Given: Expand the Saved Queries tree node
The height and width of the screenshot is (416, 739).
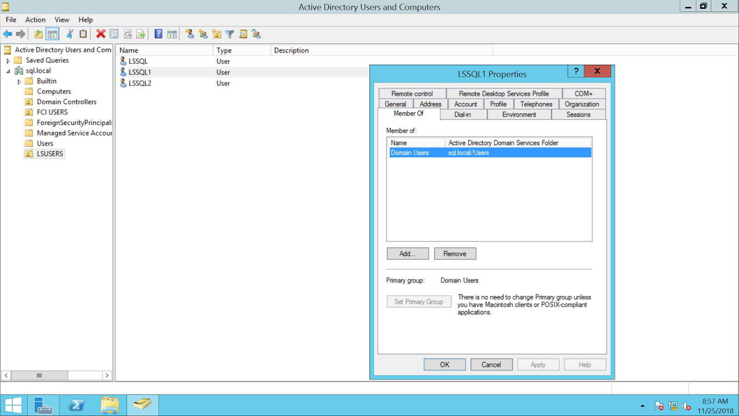Looking at the screenshot, I should 8,60.
